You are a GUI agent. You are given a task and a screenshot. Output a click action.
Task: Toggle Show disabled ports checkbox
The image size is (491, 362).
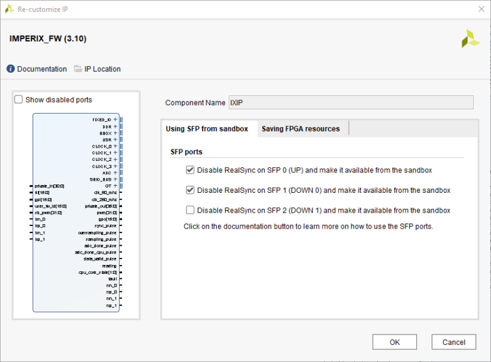point(19,100)
